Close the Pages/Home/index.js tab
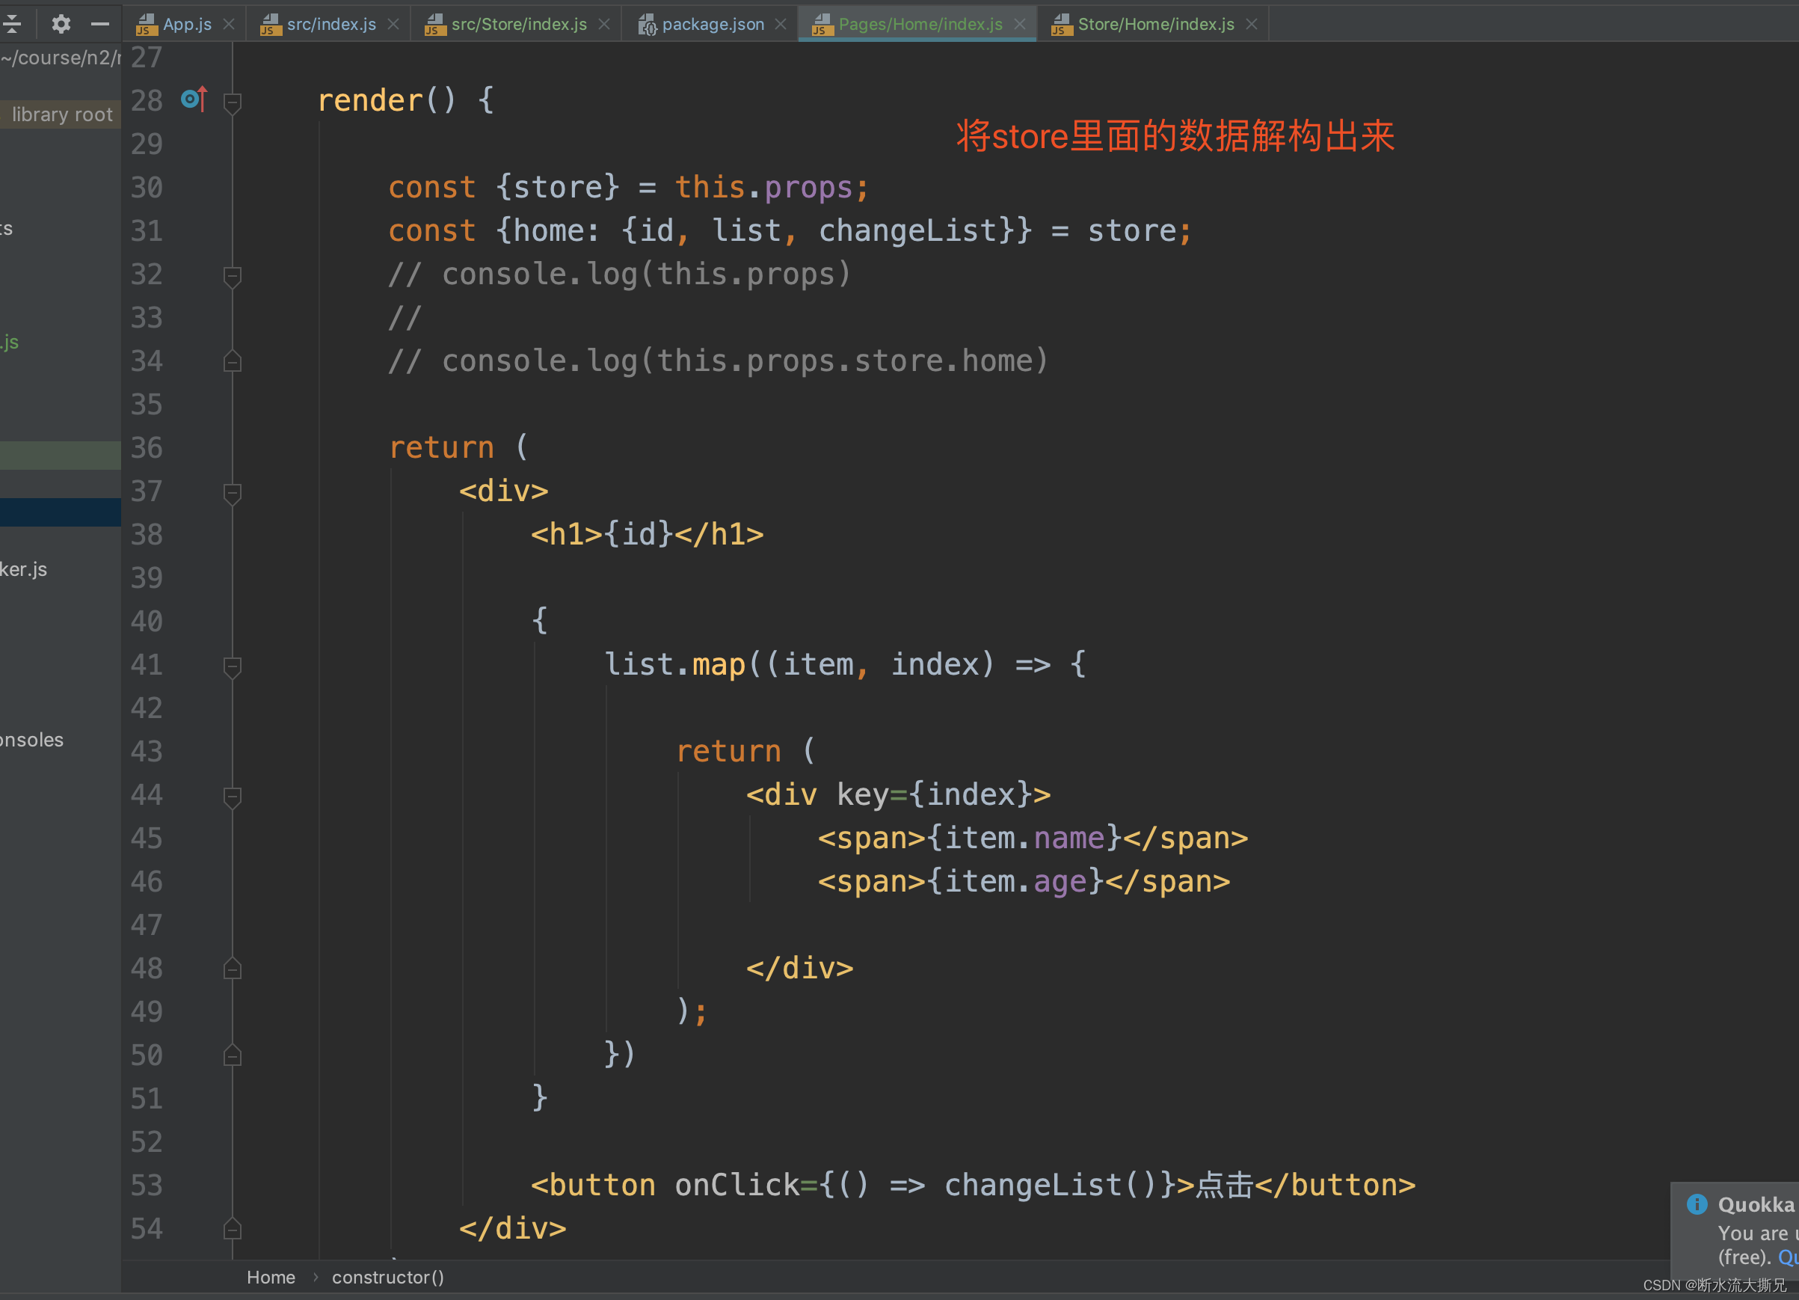Screen dimensions: 1799x1300 coord(1020,24)
